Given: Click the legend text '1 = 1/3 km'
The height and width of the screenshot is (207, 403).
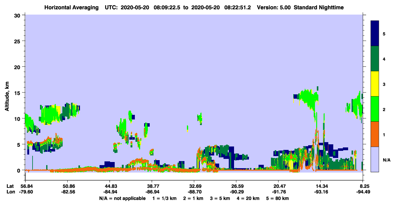Looking at the screenshot, I should click(x=164, y=198).
